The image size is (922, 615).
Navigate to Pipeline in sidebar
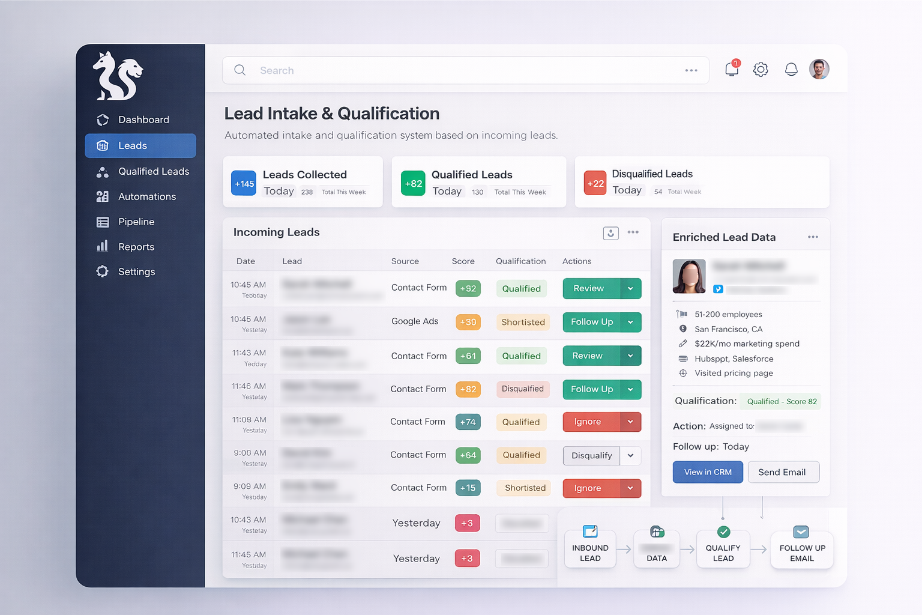136,222
